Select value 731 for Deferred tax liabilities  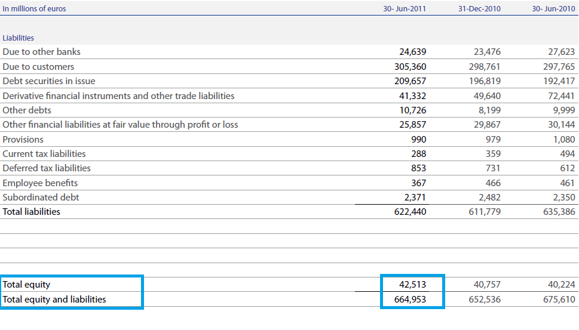(x=493, y=168)
